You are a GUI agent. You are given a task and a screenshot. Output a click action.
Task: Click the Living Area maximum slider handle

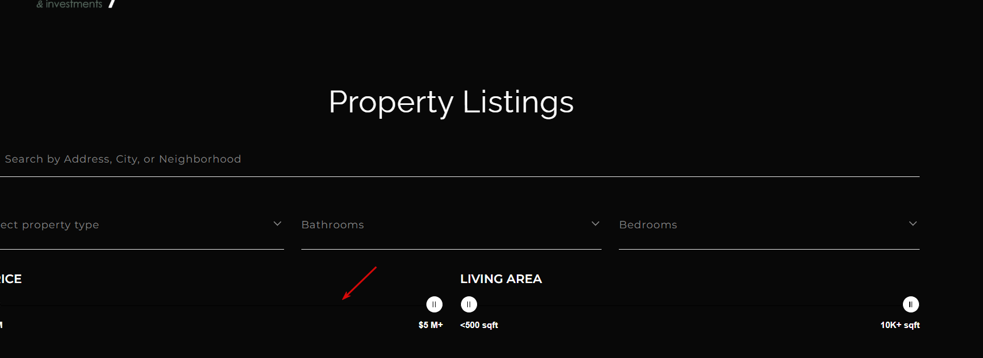point(911,304)
